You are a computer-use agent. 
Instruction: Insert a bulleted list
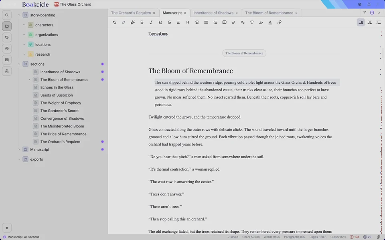206,22
